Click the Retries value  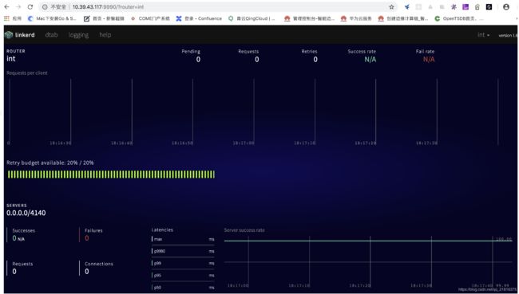click(315, 60)
